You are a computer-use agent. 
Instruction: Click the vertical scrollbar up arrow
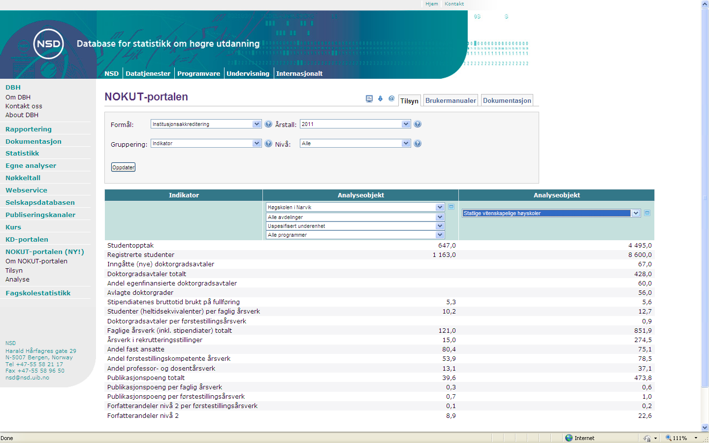pyautogui.click(x=705, y=4)
